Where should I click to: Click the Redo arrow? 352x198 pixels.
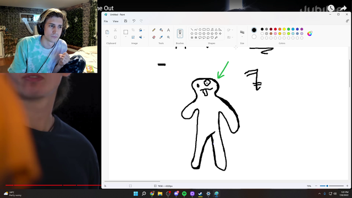[141, 21]
